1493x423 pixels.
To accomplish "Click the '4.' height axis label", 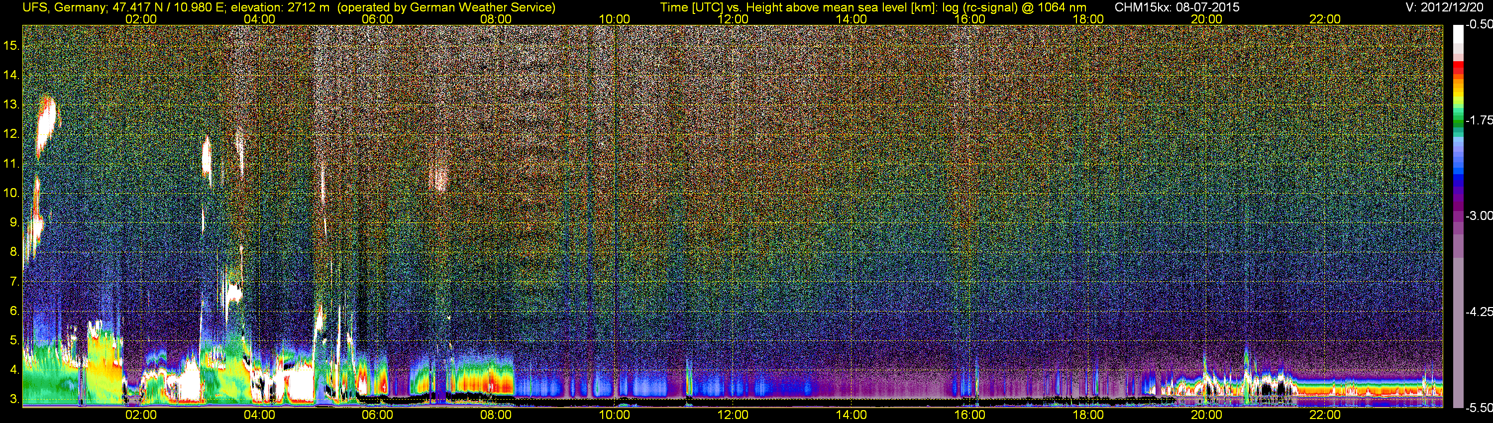I will pos(14,370).
